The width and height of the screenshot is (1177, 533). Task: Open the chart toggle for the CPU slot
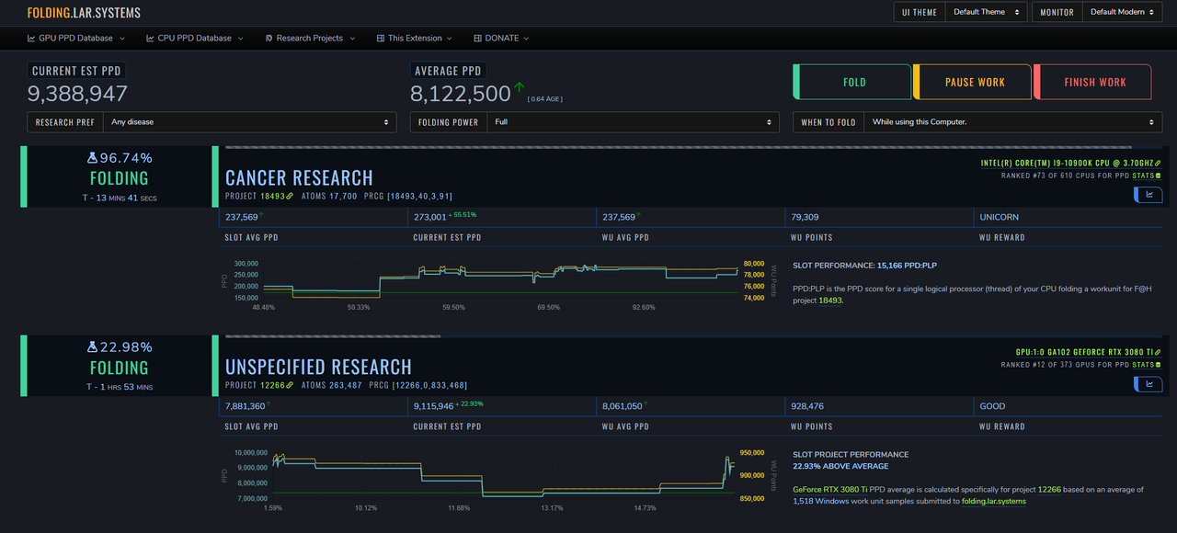pyautogui.click(x=1148, y=194)
